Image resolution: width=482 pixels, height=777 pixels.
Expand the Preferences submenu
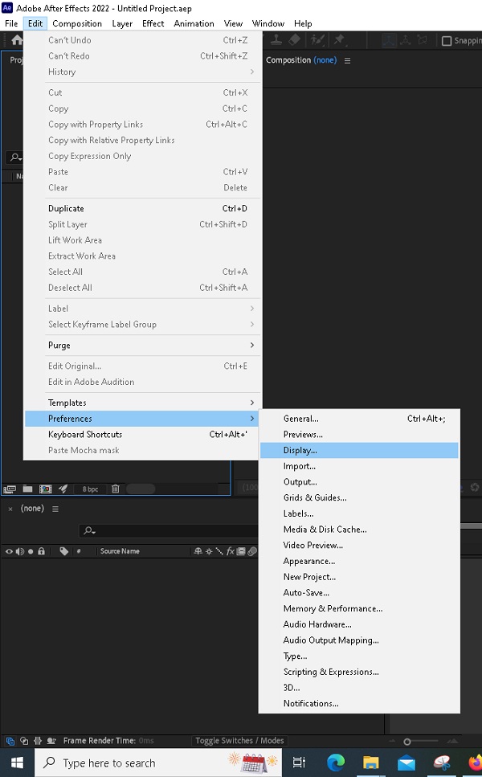pyautogui.click(x=143, y=419)
